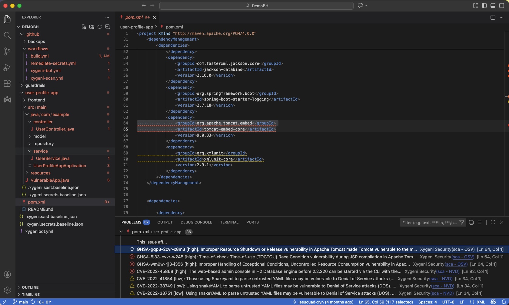509x305 pixels.
Task: Collapse all problems in panel
Action: click(x=471, y=222)
